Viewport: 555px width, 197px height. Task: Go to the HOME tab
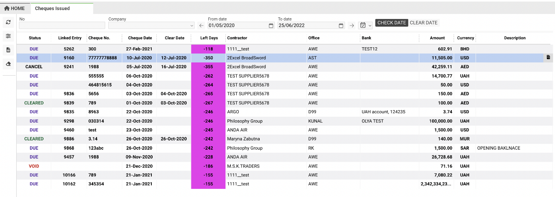coord(14,8)
